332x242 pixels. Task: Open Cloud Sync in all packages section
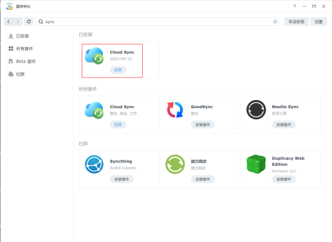[x=118, y=125]
